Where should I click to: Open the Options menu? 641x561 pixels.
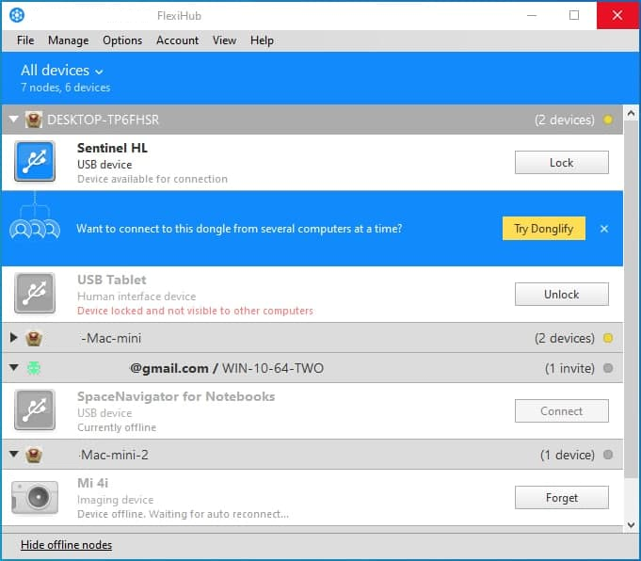coord(122,40)
